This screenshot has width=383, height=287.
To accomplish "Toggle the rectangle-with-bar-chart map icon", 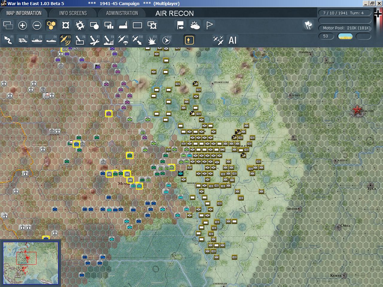I will [x=109, y=25].
